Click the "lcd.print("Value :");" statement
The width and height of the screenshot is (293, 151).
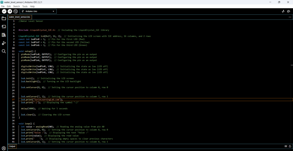click(34, 133)
